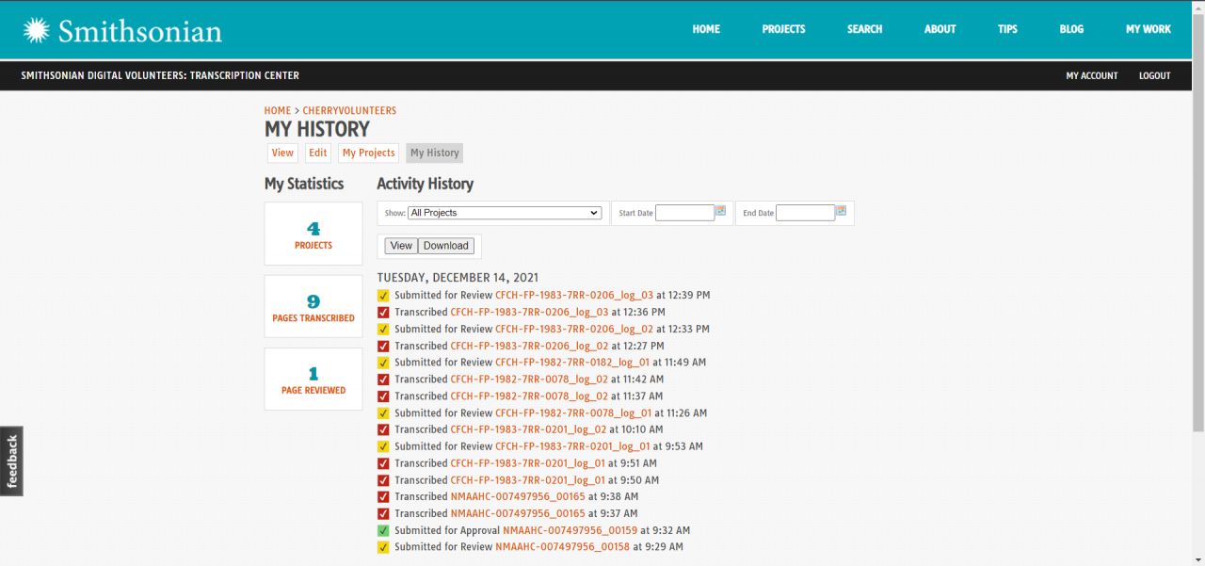Image resolution: width=1205 pixels, height=566 pixels.
Task: Open MY ACCOUNT link
Action: point(1092,75)
